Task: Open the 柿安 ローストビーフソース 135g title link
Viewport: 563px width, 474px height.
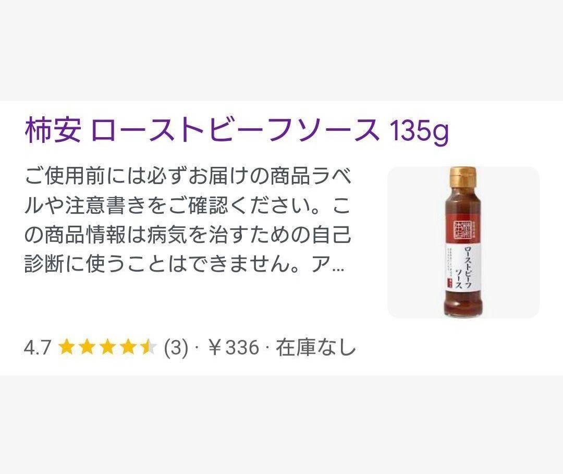Action: click(237, 130)
